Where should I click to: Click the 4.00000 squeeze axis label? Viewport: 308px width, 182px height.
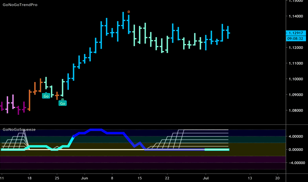pyautogui.click(x=296, y=136)
